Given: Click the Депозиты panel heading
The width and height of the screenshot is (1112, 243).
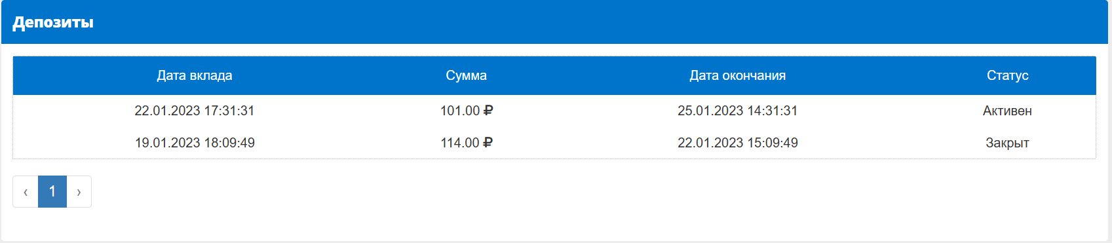Looking at the screenshot, I should (x=53, y=22).
